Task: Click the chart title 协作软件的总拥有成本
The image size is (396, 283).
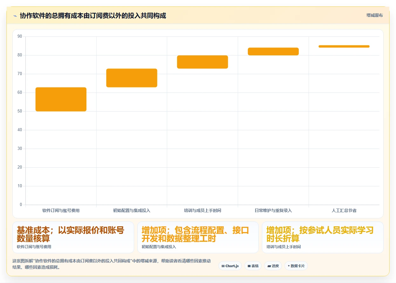Action: [93, 16]
